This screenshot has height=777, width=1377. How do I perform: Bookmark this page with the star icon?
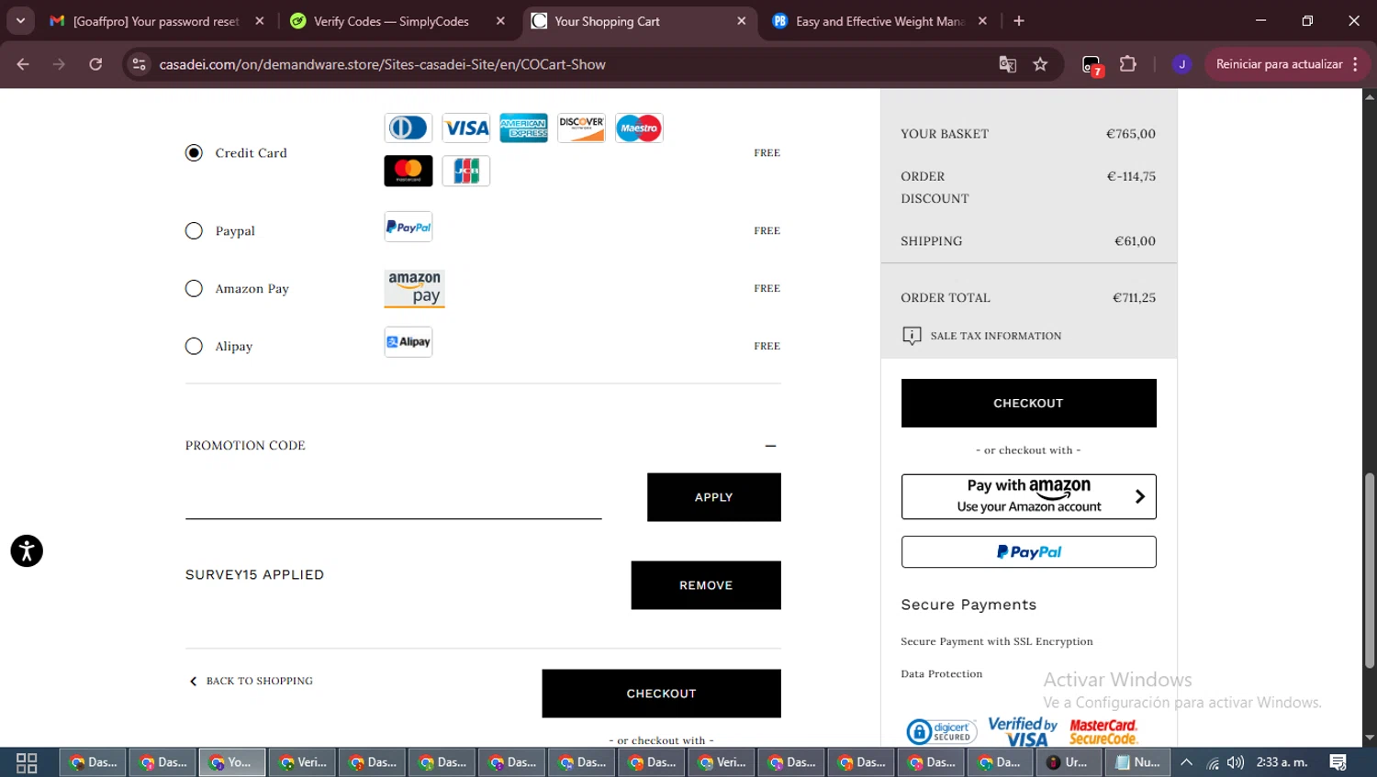pos(1040,64)
